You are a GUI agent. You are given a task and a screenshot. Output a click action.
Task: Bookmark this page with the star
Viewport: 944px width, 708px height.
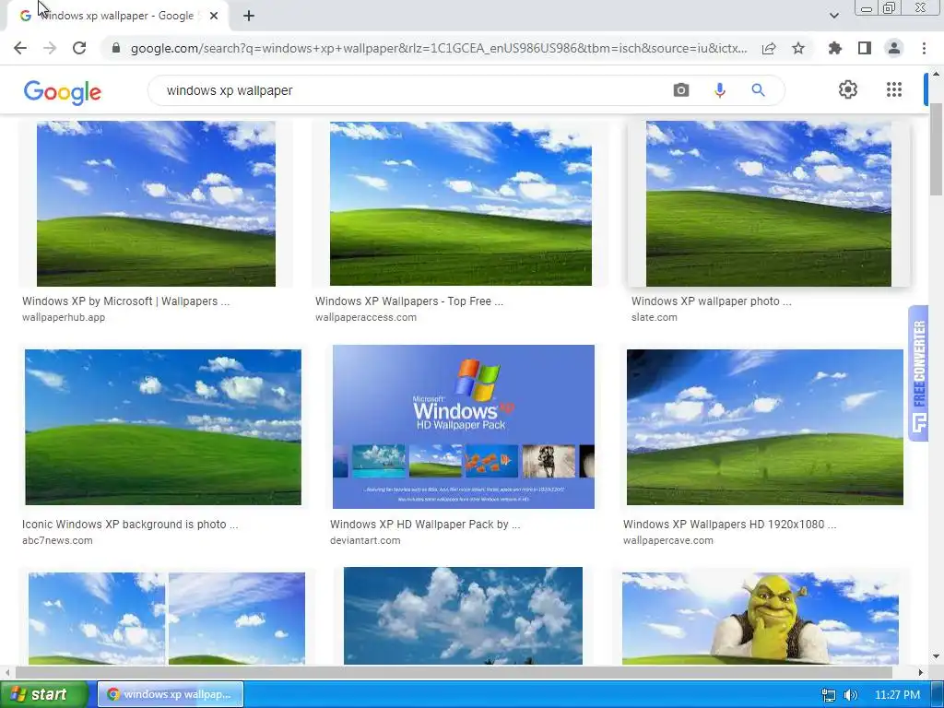798,48
